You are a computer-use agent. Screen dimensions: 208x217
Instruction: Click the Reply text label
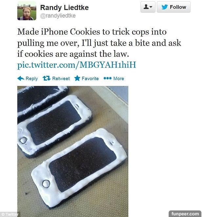point(32,79)
